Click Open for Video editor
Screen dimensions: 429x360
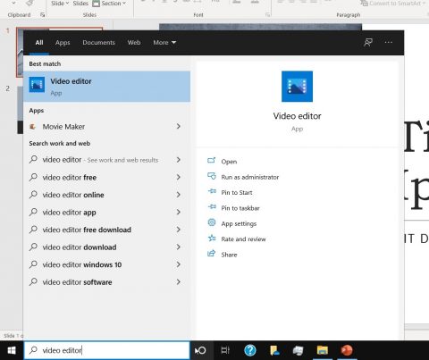tap(229, 162)
